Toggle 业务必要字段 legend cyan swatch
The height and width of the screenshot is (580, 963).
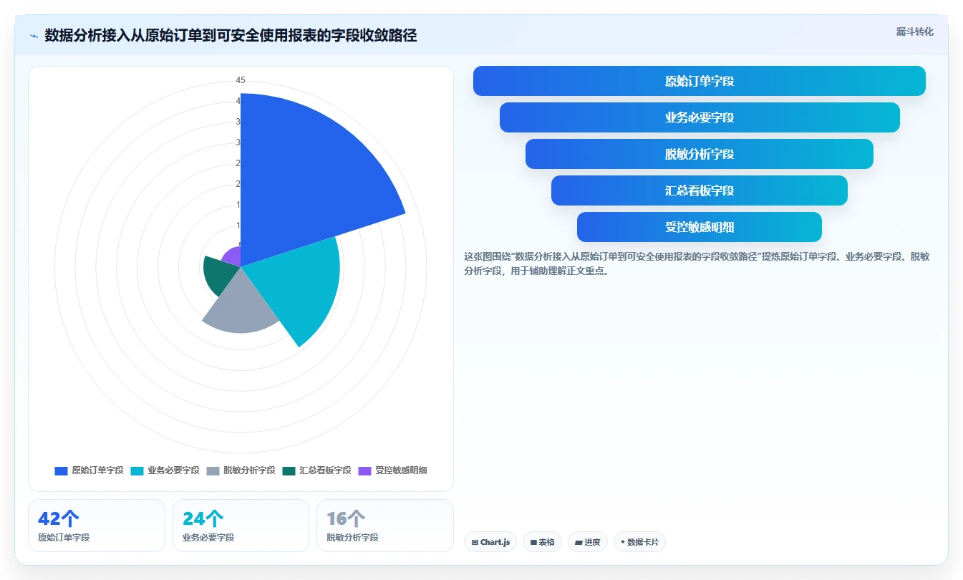coord(137,470)
